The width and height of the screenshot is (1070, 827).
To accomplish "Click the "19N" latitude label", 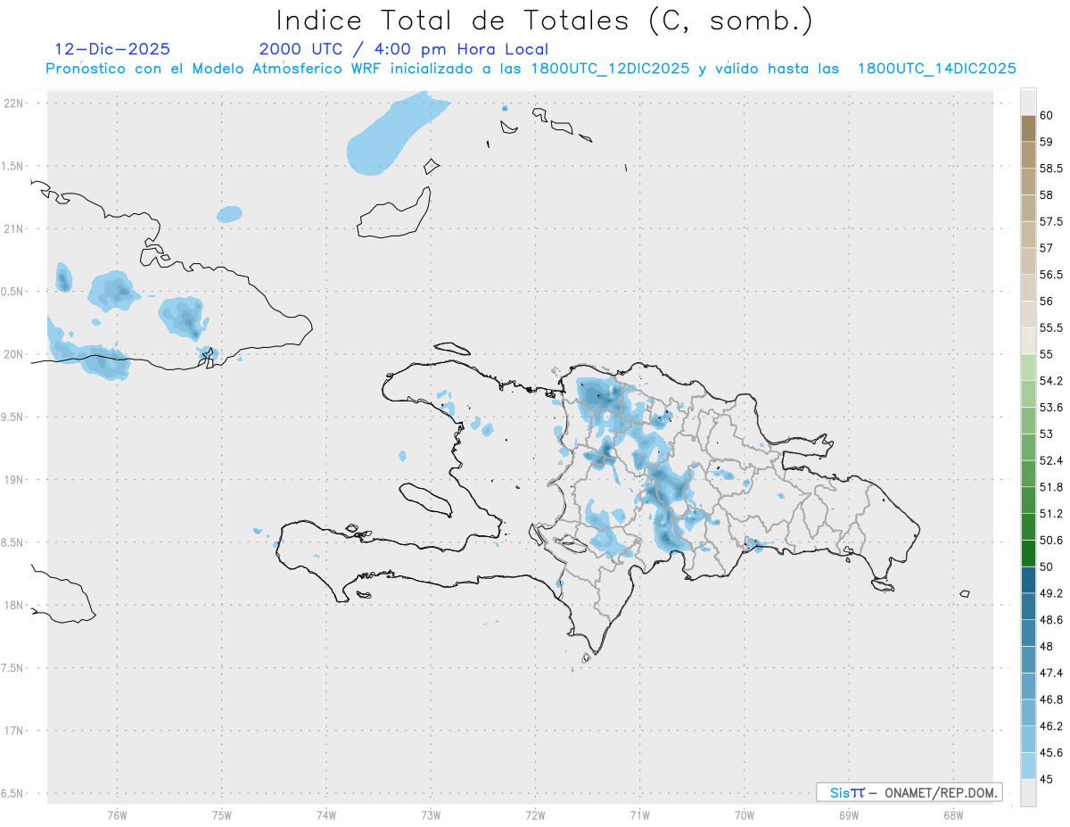I will [x=14, y=480].
